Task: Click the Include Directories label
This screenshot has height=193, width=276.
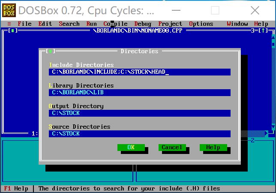Action: (x=81, y=65)
